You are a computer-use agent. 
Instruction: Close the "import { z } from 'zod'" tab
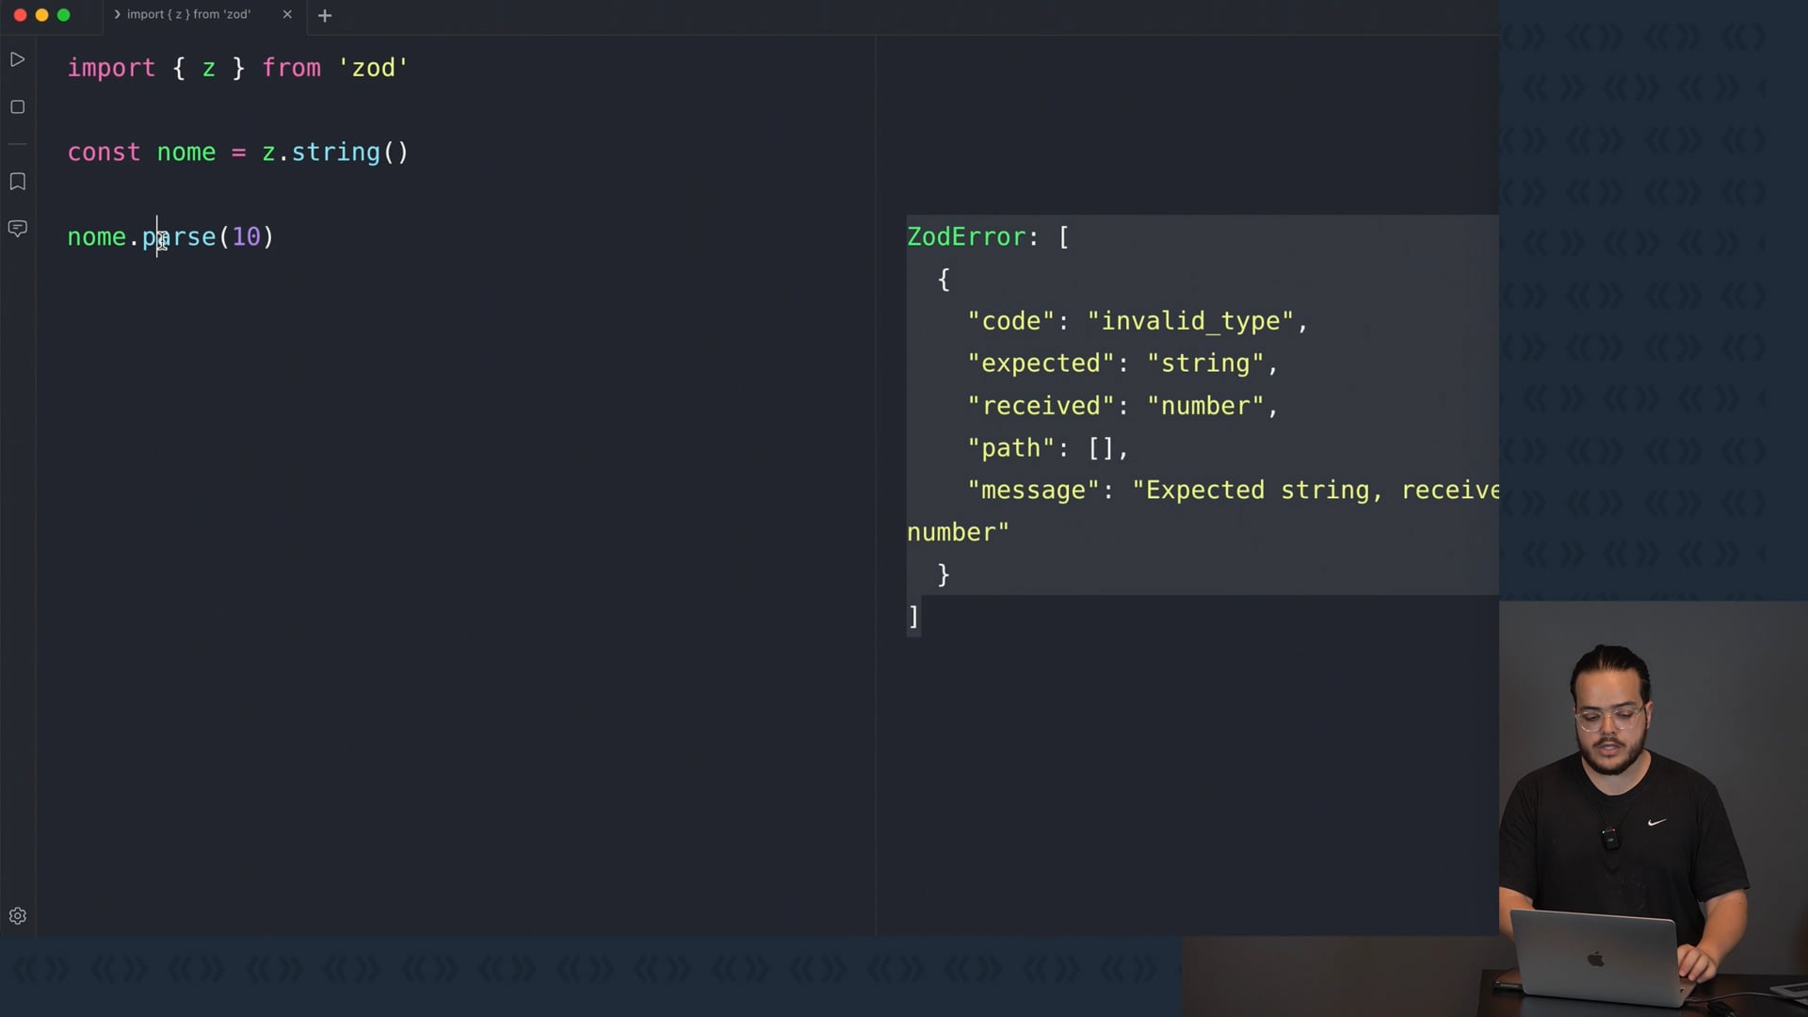(x=287, y=14)
